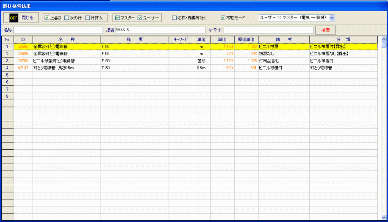
Task: Click the scrollbar up arrow
Action: tap(383, 39)
